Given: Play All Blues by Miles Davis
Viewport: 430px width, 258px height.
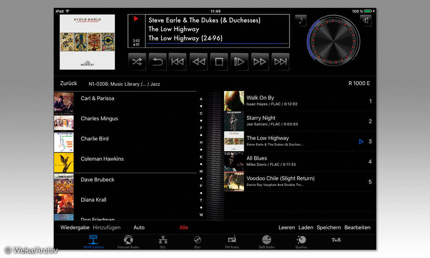Looking at the screenshot, I should 299,161.
